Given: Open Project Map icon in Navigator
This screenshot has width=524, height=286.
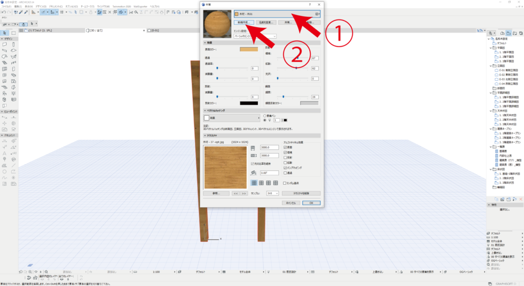Looking at the screenshot, I should coord(502,33).
